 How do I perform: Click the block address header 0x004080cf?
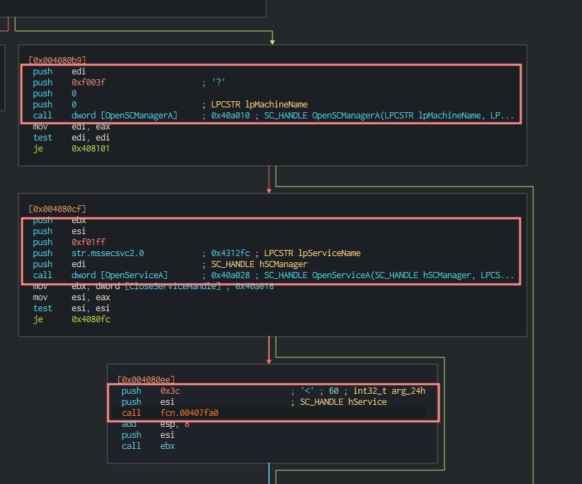(57, 209)
